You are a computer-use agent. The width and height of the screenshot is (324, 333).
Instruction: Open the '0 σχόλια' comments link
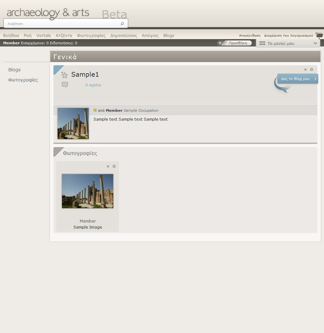93,85
